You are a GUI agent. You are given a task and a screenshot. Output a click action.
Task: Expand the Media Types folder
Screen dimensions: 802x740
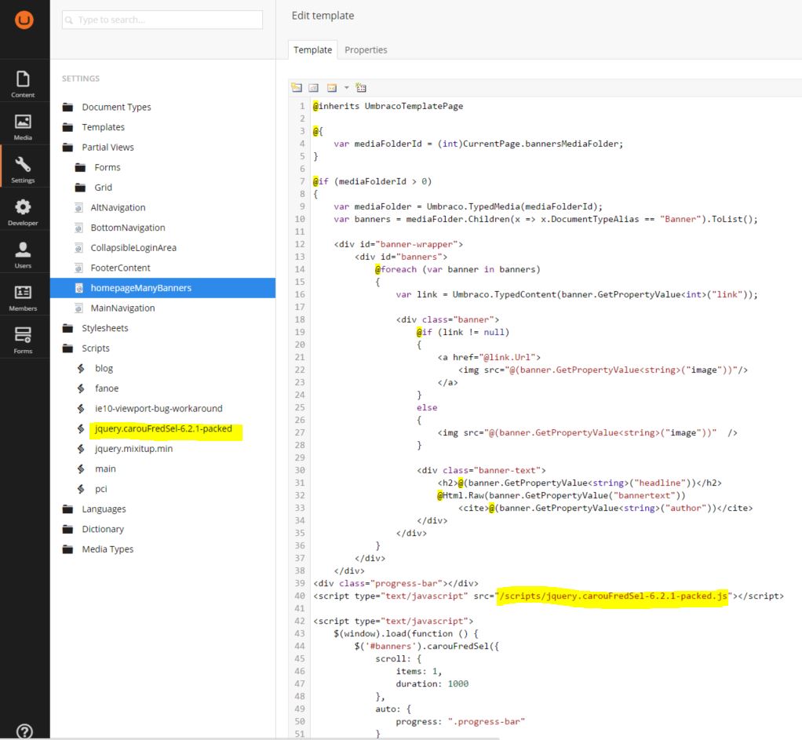click(x=108, y=549)
